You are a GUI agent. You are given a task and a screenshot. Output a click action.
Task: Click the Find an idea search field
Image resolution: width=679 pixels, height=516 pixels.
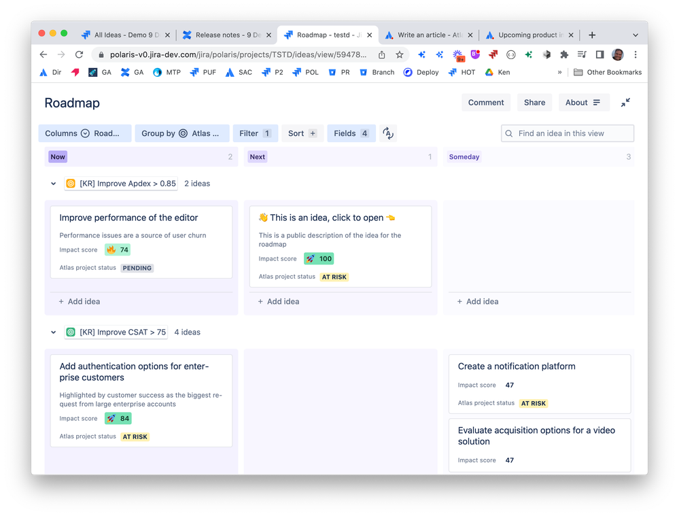(x=568, y=133)
